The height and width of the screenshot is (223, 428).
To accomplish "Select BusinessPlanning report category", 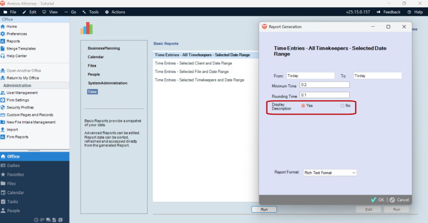I will pos(104,48).
